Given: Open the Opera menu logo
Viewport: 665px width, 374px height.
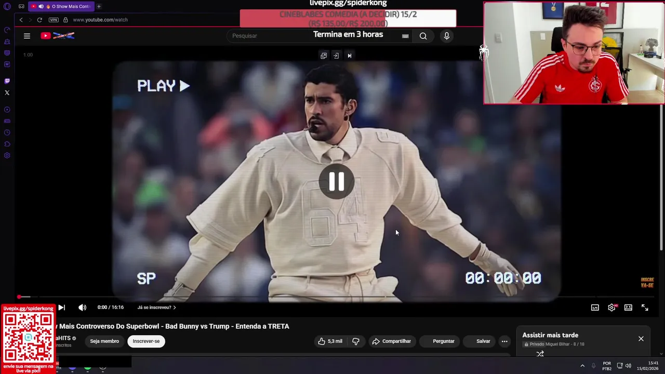Looking at the screenshot, I should click(7, 6).
